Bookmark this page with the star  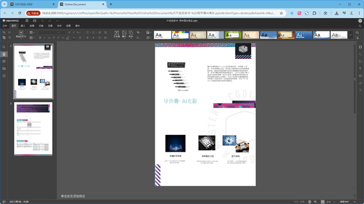(282, 13)
